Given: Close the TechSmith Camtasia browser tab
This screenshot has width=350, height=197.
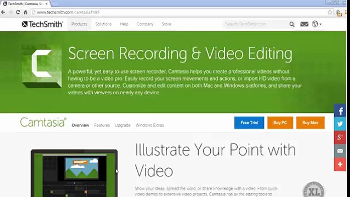Looking at the screenshot, I should pyautogui.click(x=46, y=4).
